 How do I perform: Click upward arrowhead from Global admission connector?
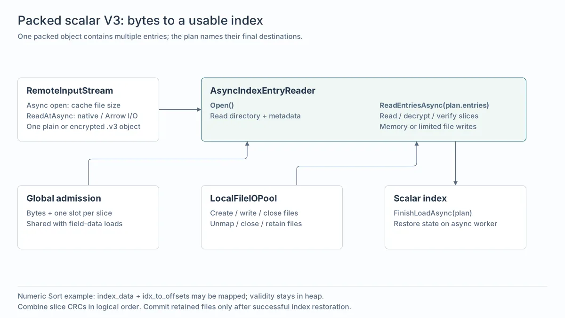tap(247, 144)
